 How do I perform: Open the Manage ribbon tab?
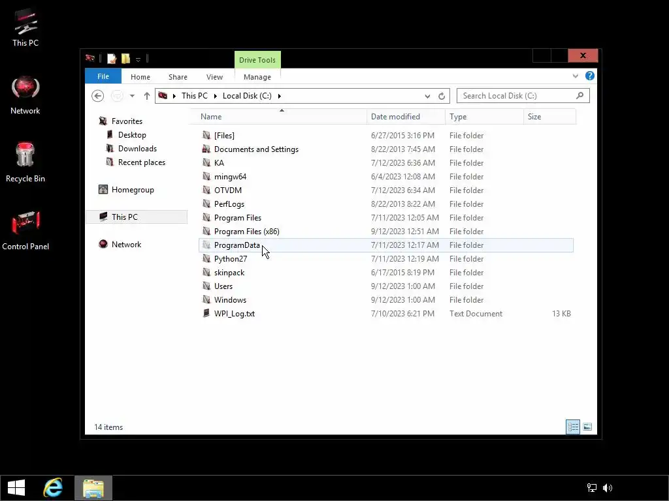(257, 77)
